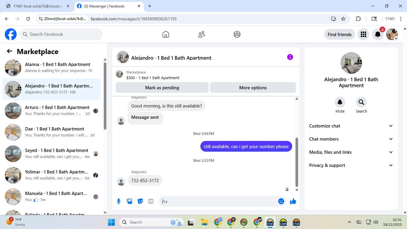Switch to the iCloud focal-solids7k tab
Image resolution: width=407 pixels, height=229 pixels.
point(38,6)
